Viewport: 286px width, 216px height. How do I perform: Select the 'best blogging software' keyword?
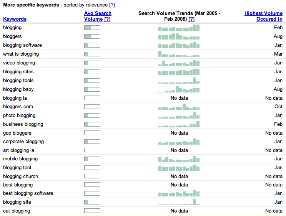click(28, 193)
